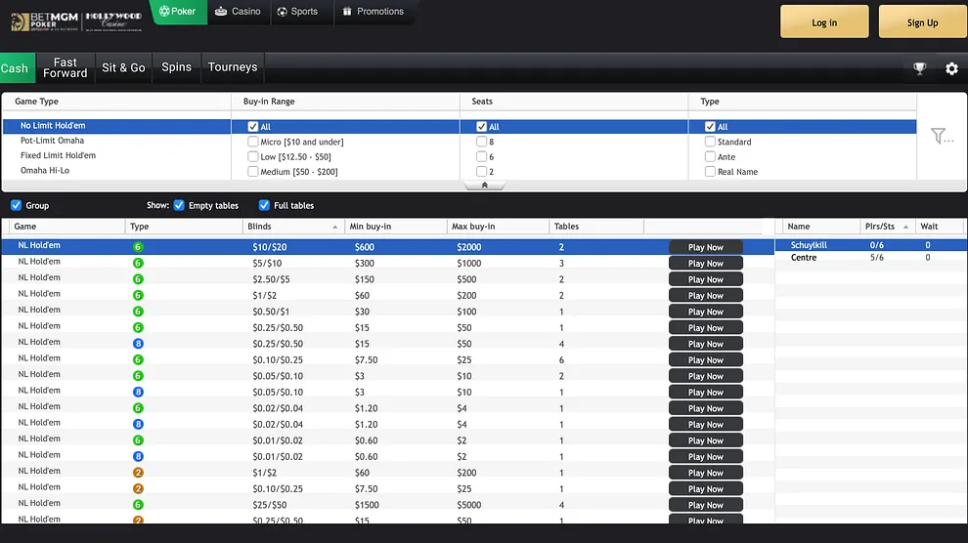This screenshot has height=543, width=968.
Task: Select the Centre table row
Action: [x=870, y=258]
